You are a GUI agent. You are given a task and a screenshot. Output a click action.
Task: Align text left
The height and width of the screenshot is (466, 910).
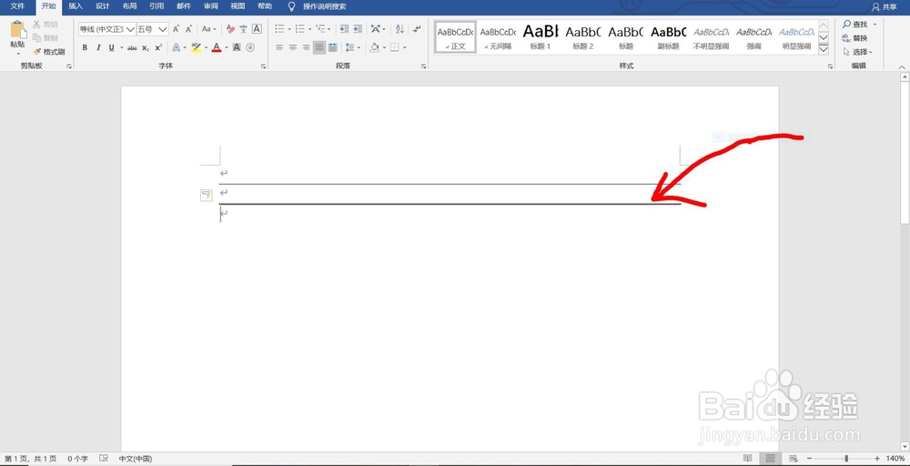tap(279, 47)
